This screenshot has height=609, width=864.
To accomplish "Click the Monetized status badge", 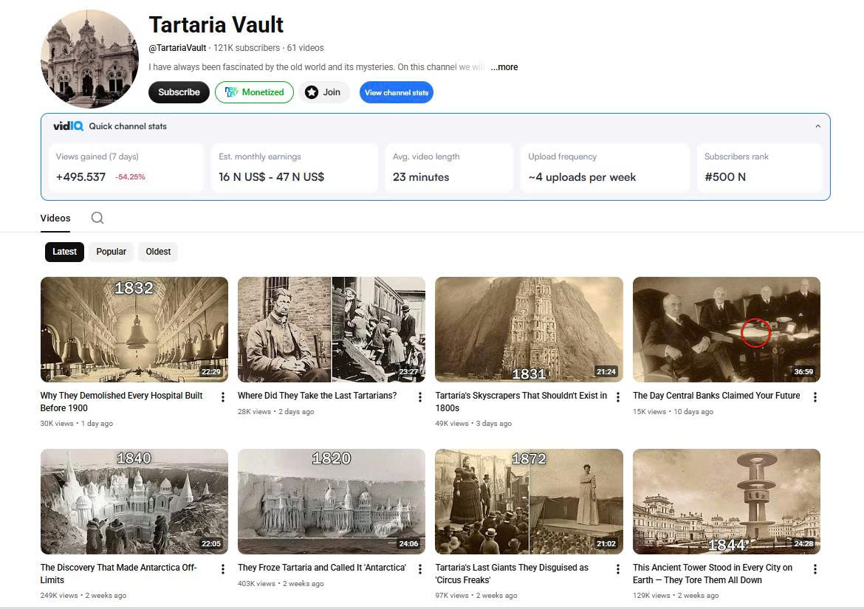I will pyautogui.click(x=254, y=92).
